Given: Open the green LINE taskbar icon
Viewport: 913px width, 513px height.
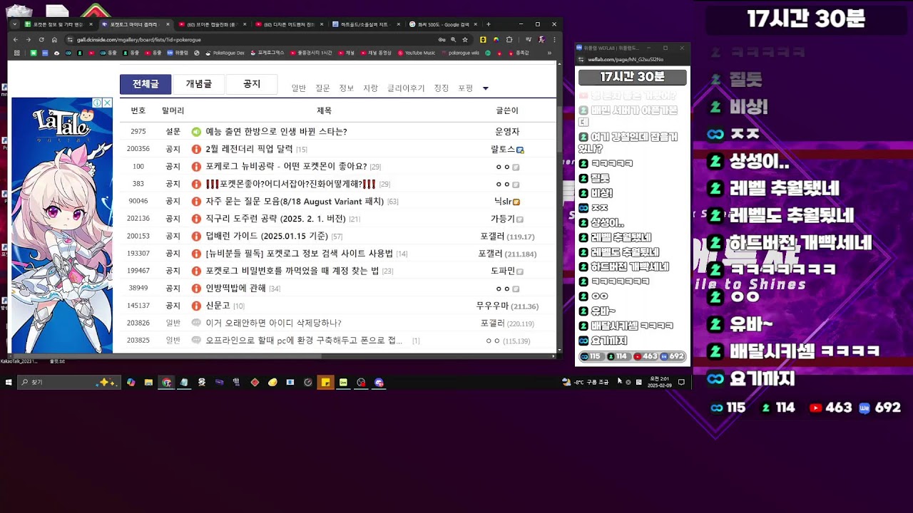Looking at the screenshot, I should 343,383.
